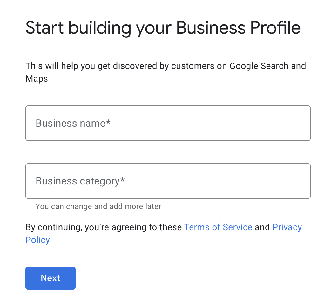Click the asterisk after Business name
Viewport: 331px width, 308px height.
point(108,123)
